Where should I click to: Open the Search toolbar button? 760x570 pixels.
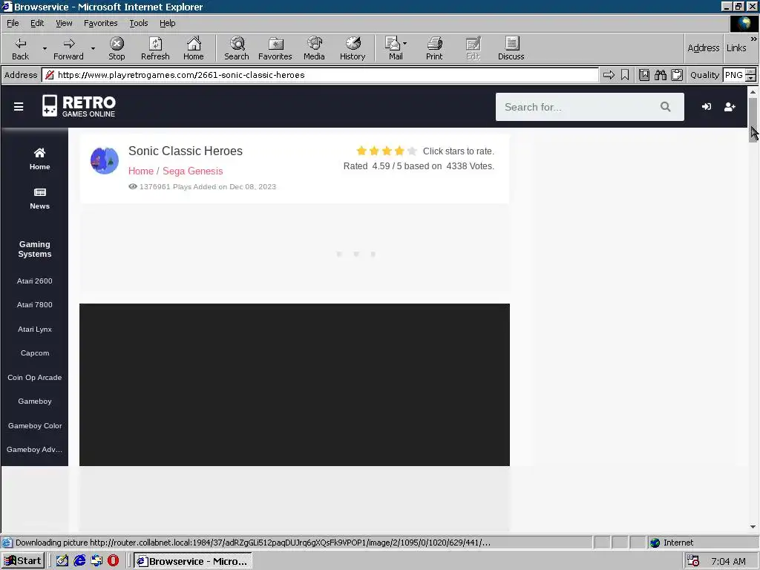coord(237,48)
